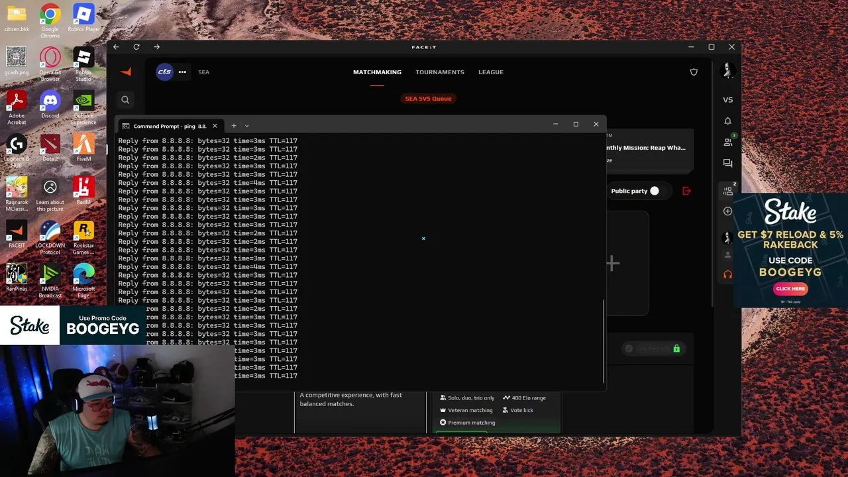Click the 400 Elo range feature text
Image resolution: width=848 pixels, height=477 pixels.
coord(529,397)
